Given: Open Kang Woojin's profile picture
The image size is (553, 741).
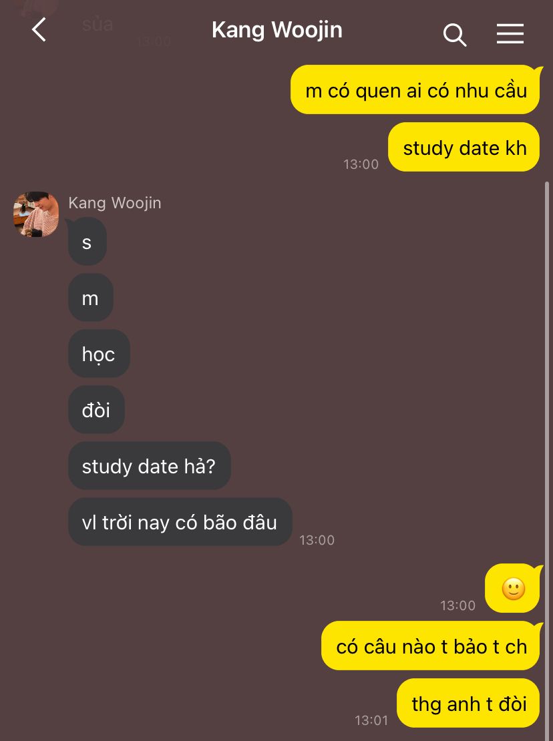Looking at the screenshot, I should (36, 214).
